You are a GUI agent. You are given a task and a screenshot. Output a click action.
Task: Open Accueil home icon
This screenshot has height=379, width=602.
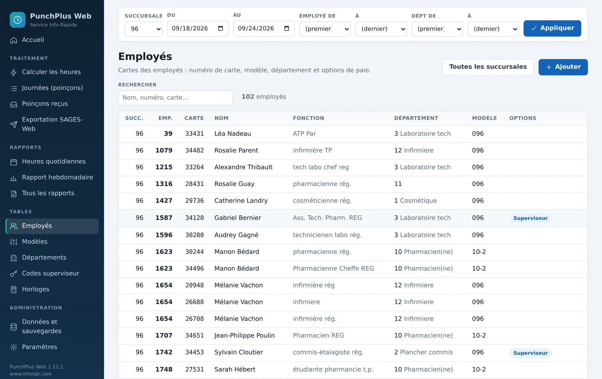14,40
